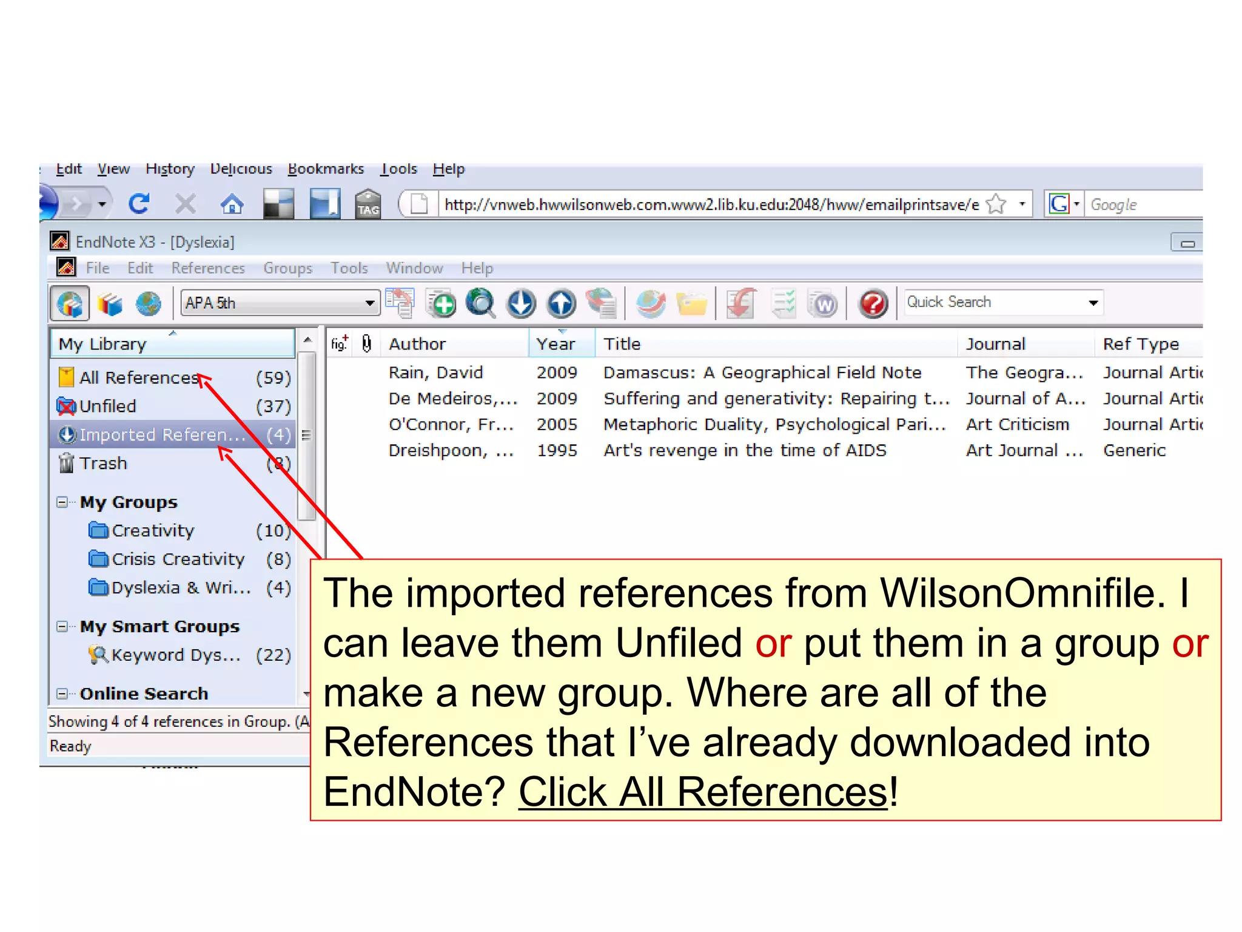Collapse the My Smart Groups section
The width and height of the screenshot is (1242, 932).
click(62, 626)
